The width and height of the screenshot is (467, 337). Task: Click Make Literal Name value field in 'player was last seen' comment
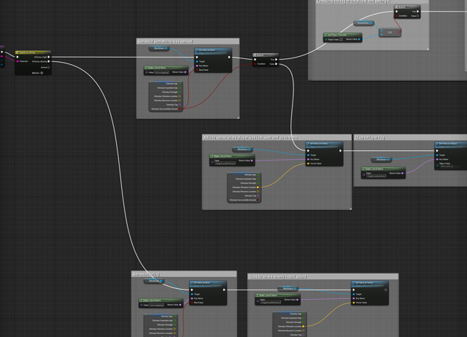coord(225,163)
